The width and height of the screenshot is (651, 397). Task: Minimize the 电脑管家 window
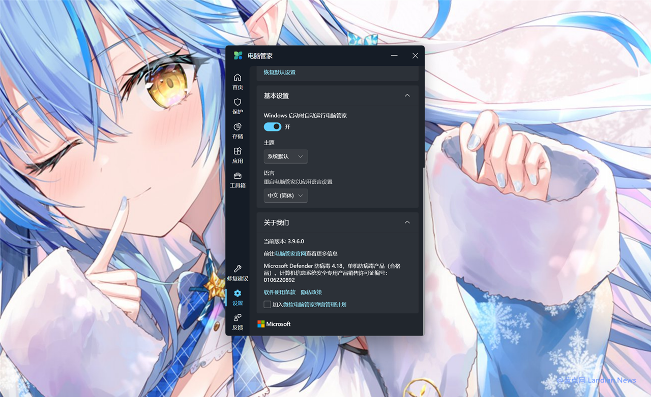pos(394,56)
